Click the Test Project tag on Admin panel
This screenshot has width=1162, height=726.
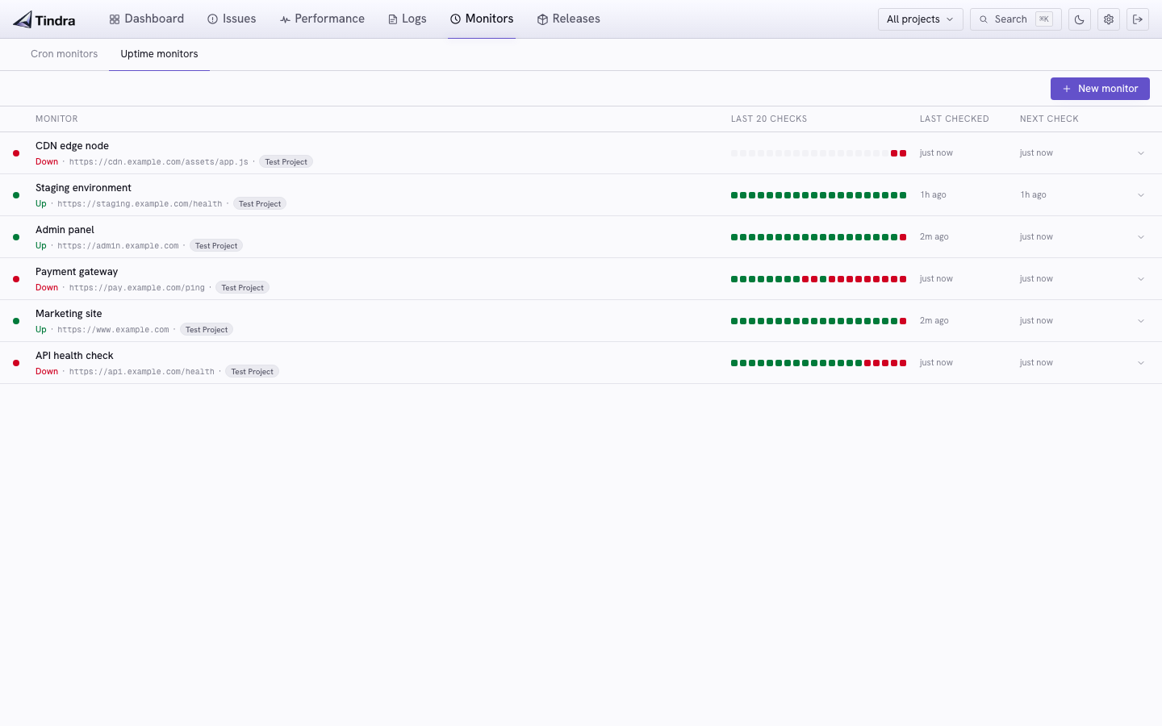tap(216, 246)
